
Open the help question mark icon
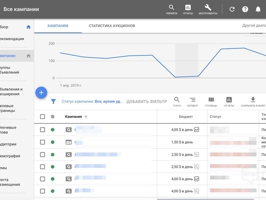(245, 9)
